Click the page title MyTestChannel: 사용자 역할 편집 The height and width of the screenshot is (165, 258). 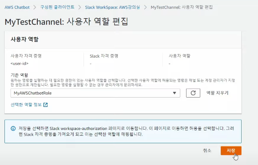(x=67, y=22)
